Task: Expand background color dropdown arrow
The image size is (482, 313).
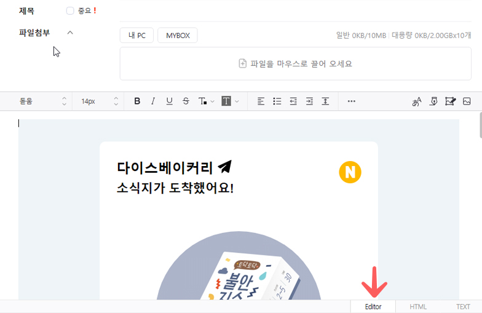Action: pos(237,101)
